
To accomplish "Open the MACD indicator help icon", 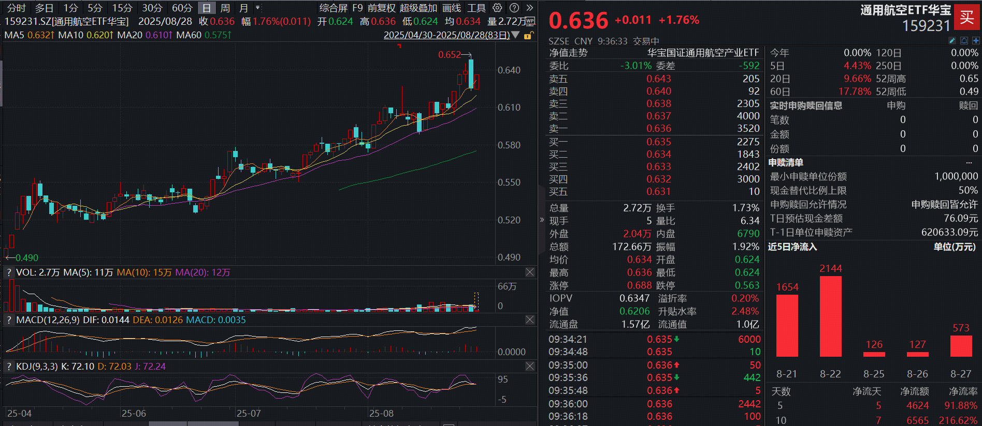I will [9, 320].
